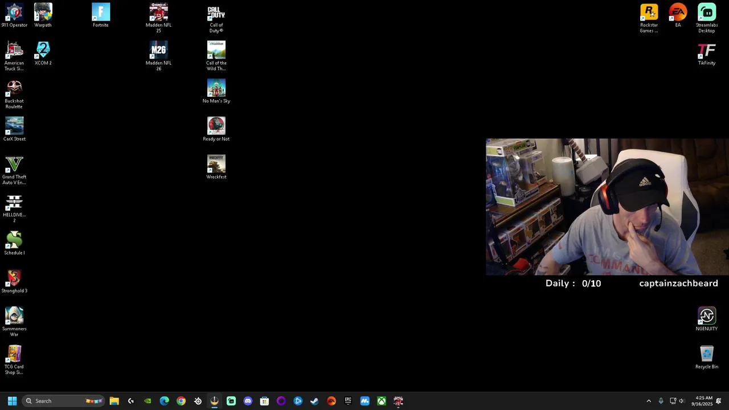
Task: Open Streamlabs from the taskbar
Action: (x=231, y=401)
